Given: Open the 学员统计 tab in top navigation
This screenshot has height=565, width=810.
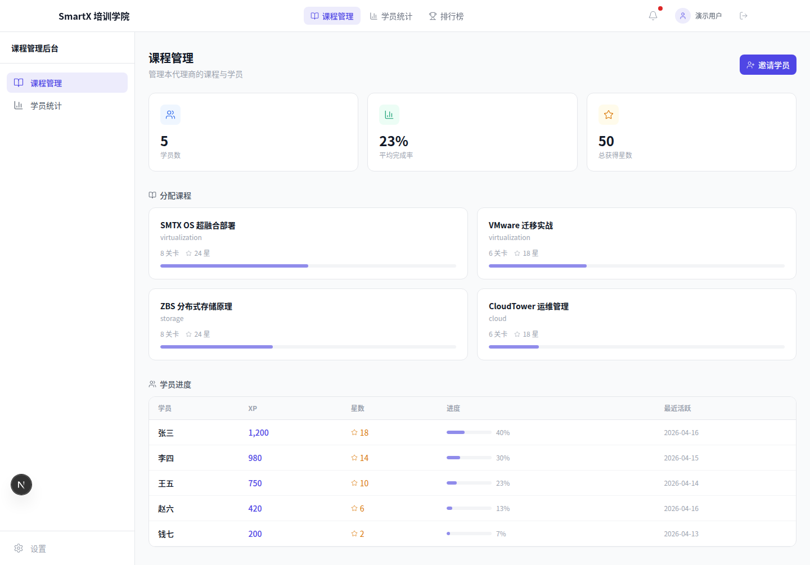Looking at the screenshot, I should pos(391,16).
